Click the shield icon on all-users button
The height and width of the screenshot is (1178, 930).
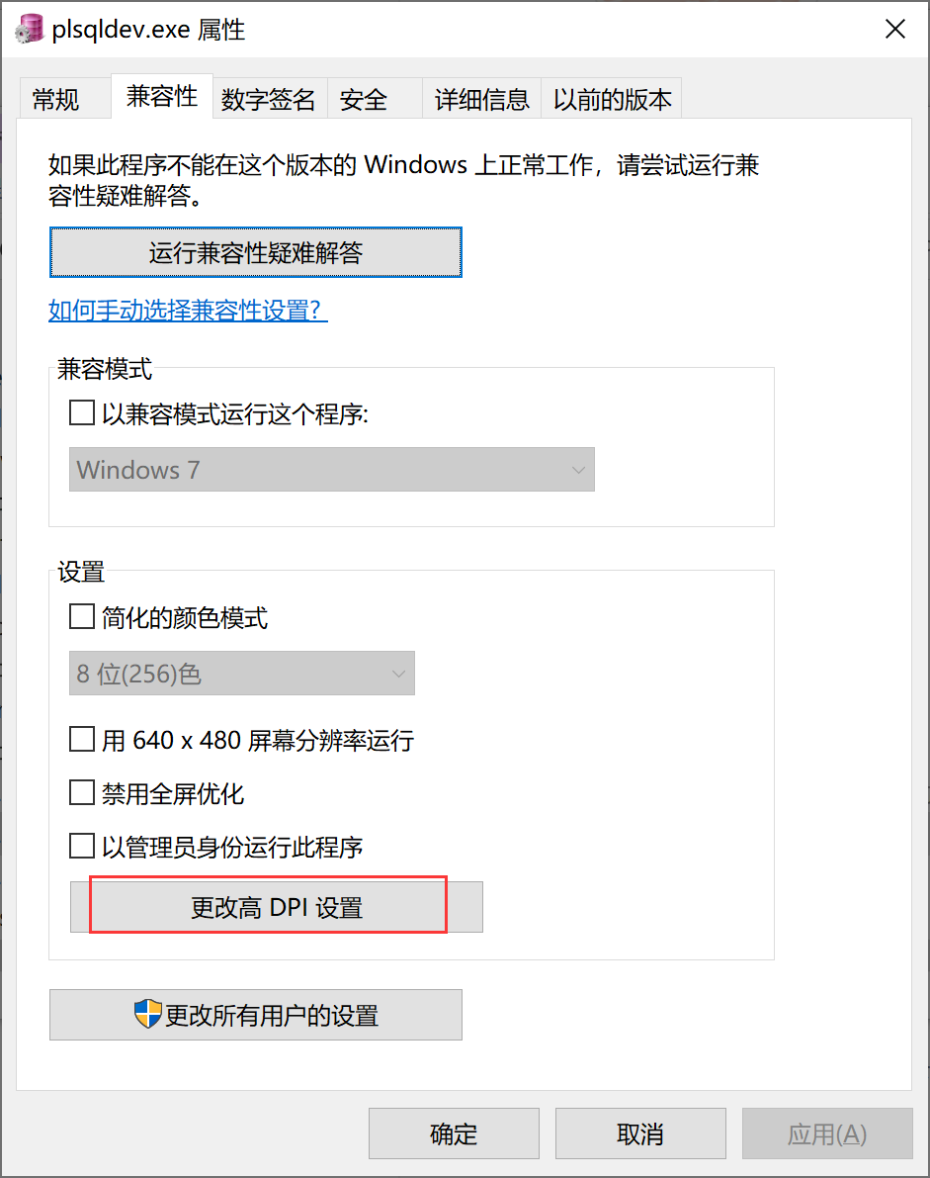pyautogui.click(x=148, y=1015)
